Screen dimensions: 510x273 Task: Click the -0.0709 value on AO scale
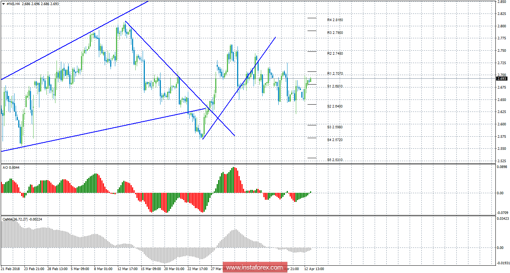(502, 212)
